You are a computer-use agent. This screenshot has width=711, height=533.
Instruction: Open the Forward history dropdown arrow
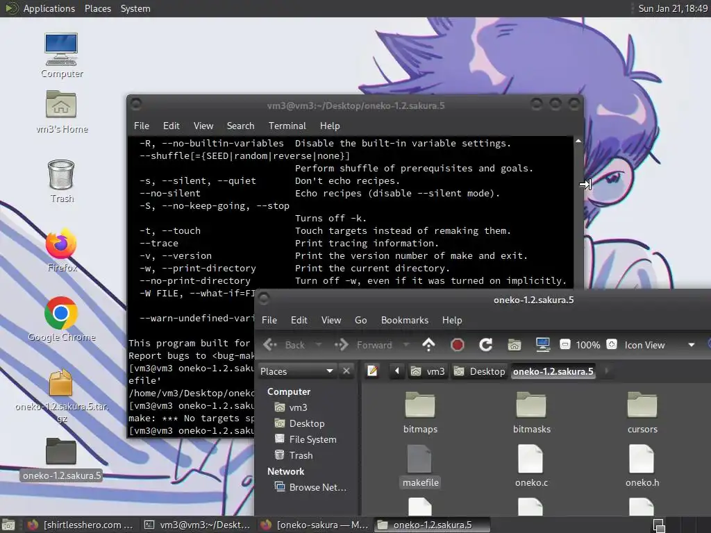(x=406, y=345)
